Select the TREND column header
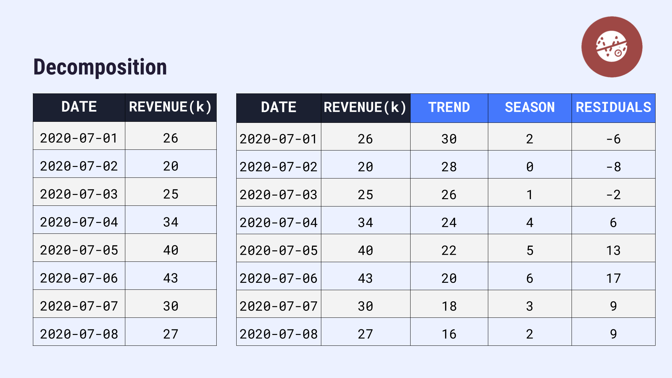 [449, 107]
